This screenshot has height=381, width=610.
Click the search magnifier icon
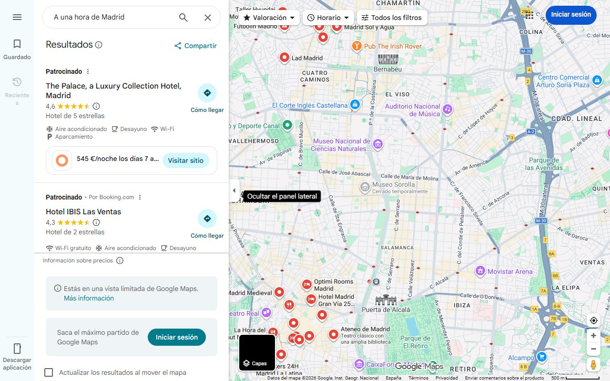coord(183,18)
